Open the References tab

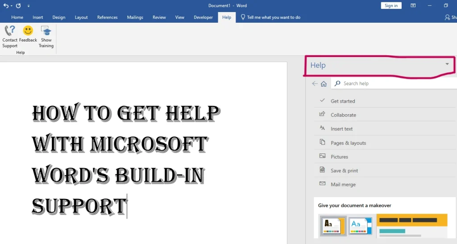pos(107,17)
